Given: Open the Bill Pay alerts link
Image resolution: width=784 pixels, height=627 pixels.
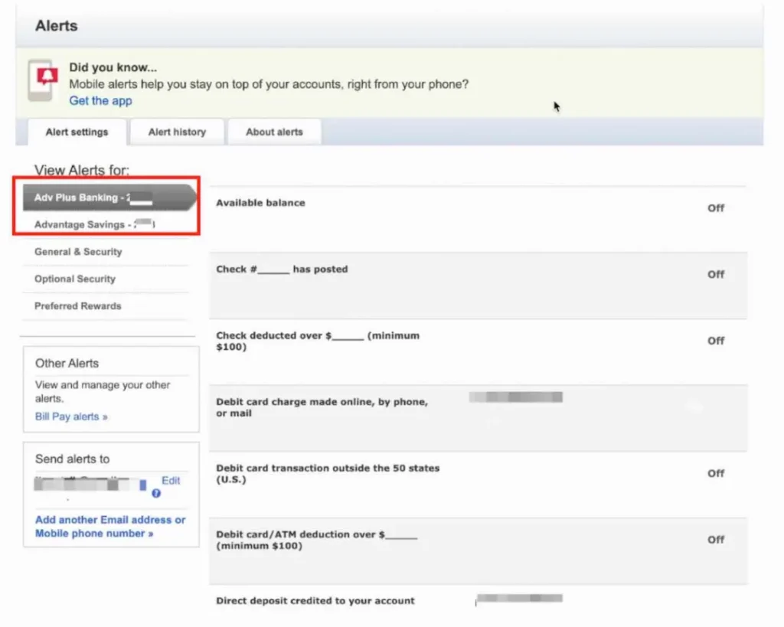Looking at the screenshot, I should pyautogui.click(x=71, y=416).
